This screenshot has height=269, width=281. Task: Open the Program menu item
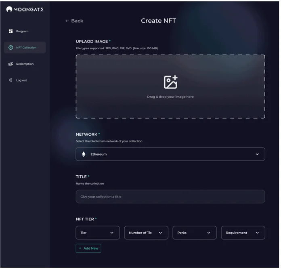22,31
